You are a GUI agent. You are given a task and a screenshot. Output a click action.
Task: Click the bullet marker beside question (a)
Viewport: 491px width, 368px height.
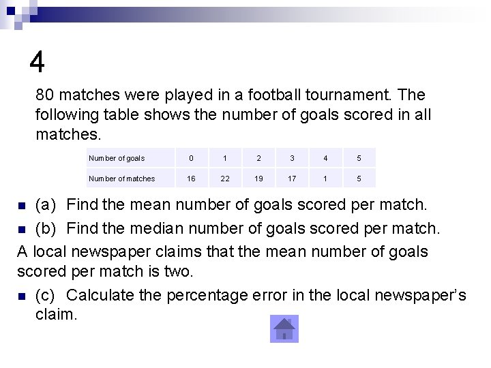(x=22, y=206)
